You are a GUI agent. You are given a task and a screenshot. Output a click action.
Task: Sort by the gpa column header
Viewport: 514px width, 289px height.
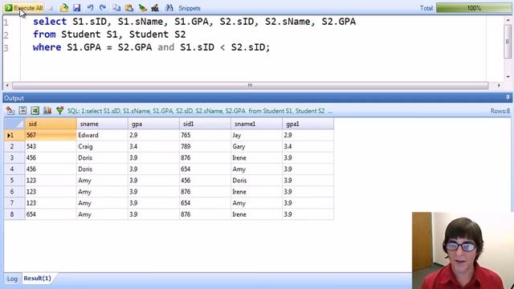153,124
